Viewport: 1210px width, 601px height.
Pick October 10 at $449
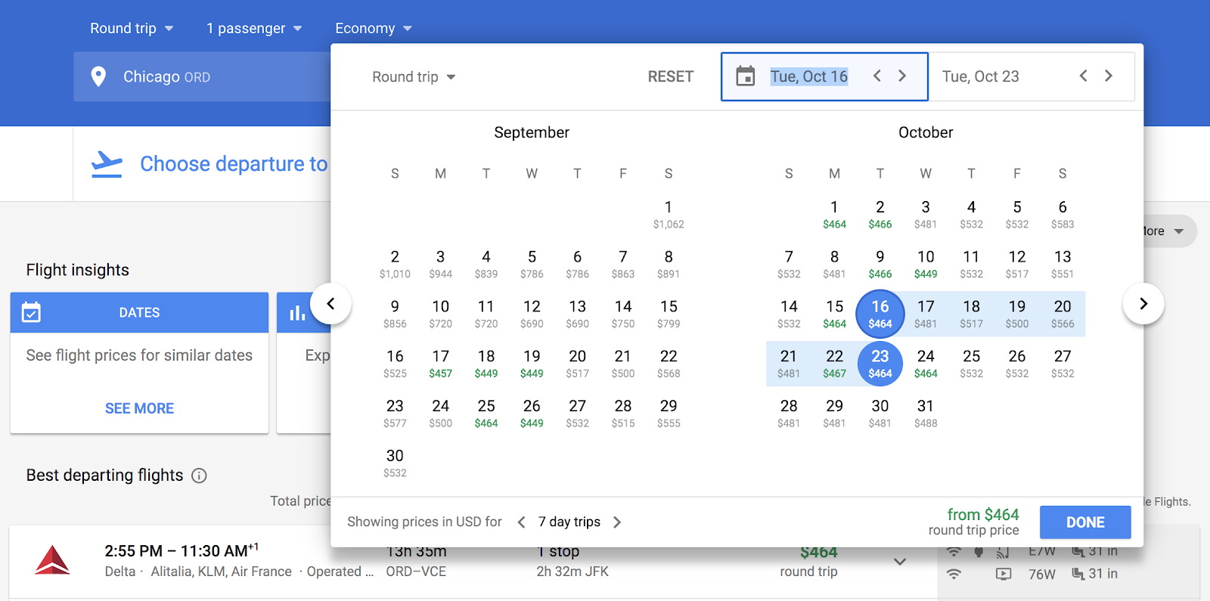(x=926, y=264)
